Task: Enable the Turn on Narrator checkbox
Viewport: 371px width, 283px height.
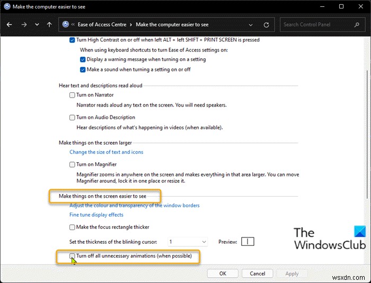Action: (x=72, y=95)
